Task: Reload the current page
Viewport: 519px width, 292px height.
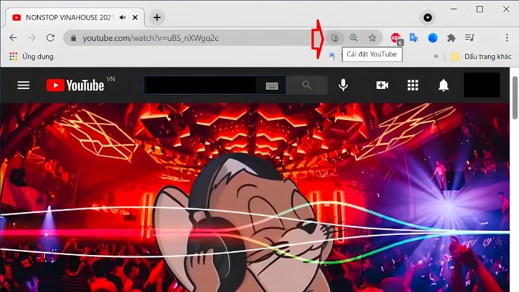Action: 51,38
